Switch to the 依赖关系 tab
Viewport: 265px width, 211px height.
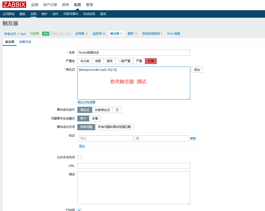[x=25, y=42]
